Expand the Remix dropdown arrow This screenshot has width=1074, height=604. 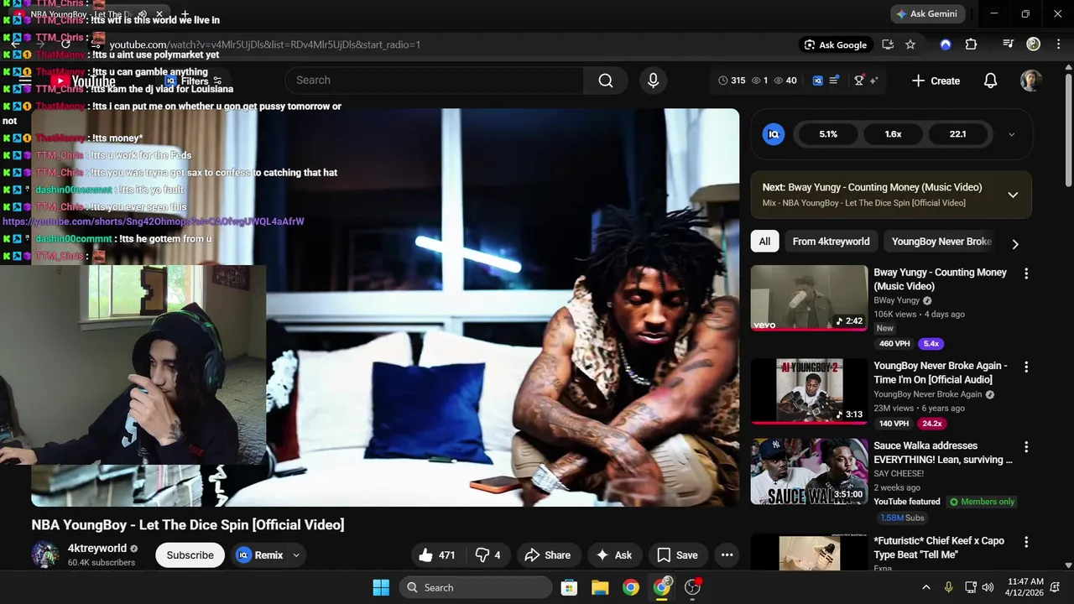click(x=296, y=555)
